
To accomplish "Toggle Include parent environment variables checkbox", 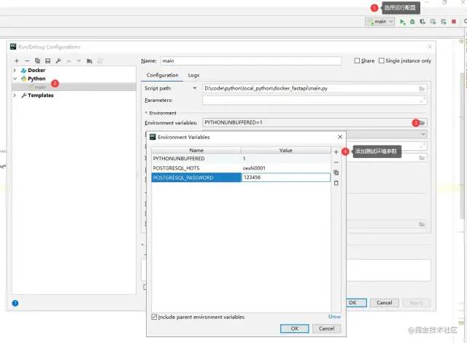I will (154, 317).
